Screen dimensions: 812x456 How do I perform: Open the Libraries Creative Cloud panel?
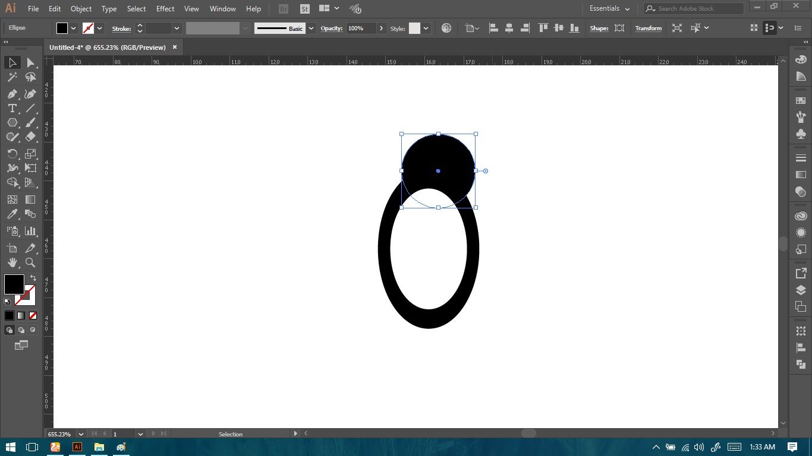(801, 217)
